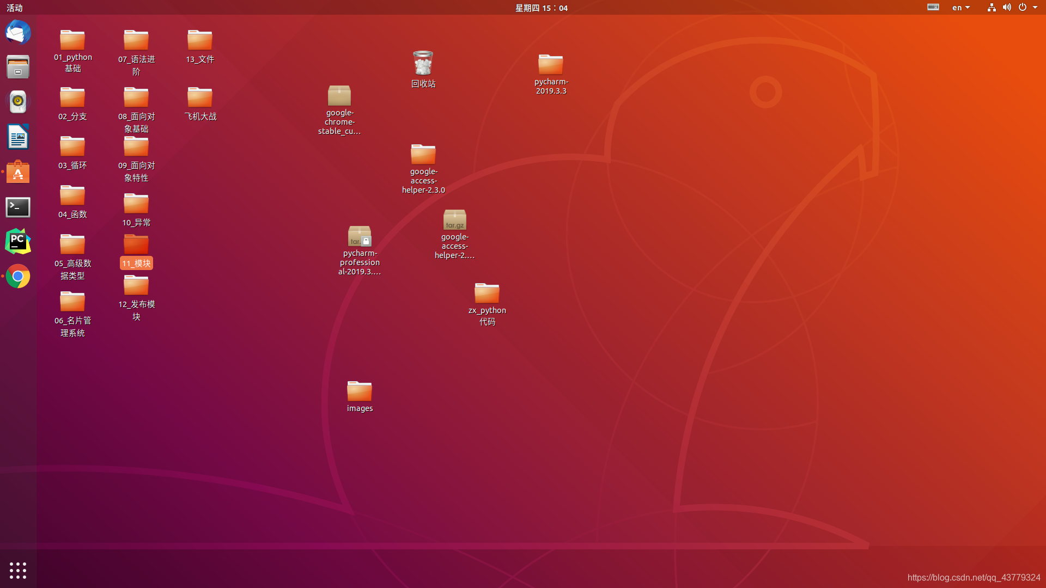Show all applications grid
The height and width of the screenshot is (588, 1046).
[18, 570]
